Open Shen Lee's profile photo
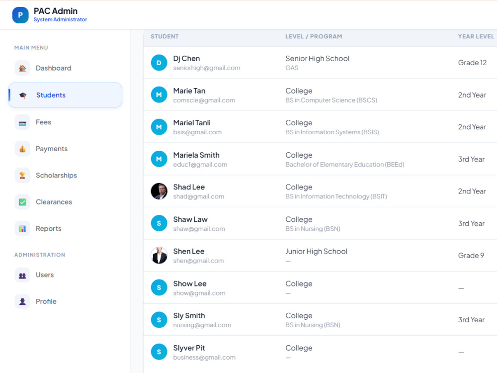 [159, 256]
